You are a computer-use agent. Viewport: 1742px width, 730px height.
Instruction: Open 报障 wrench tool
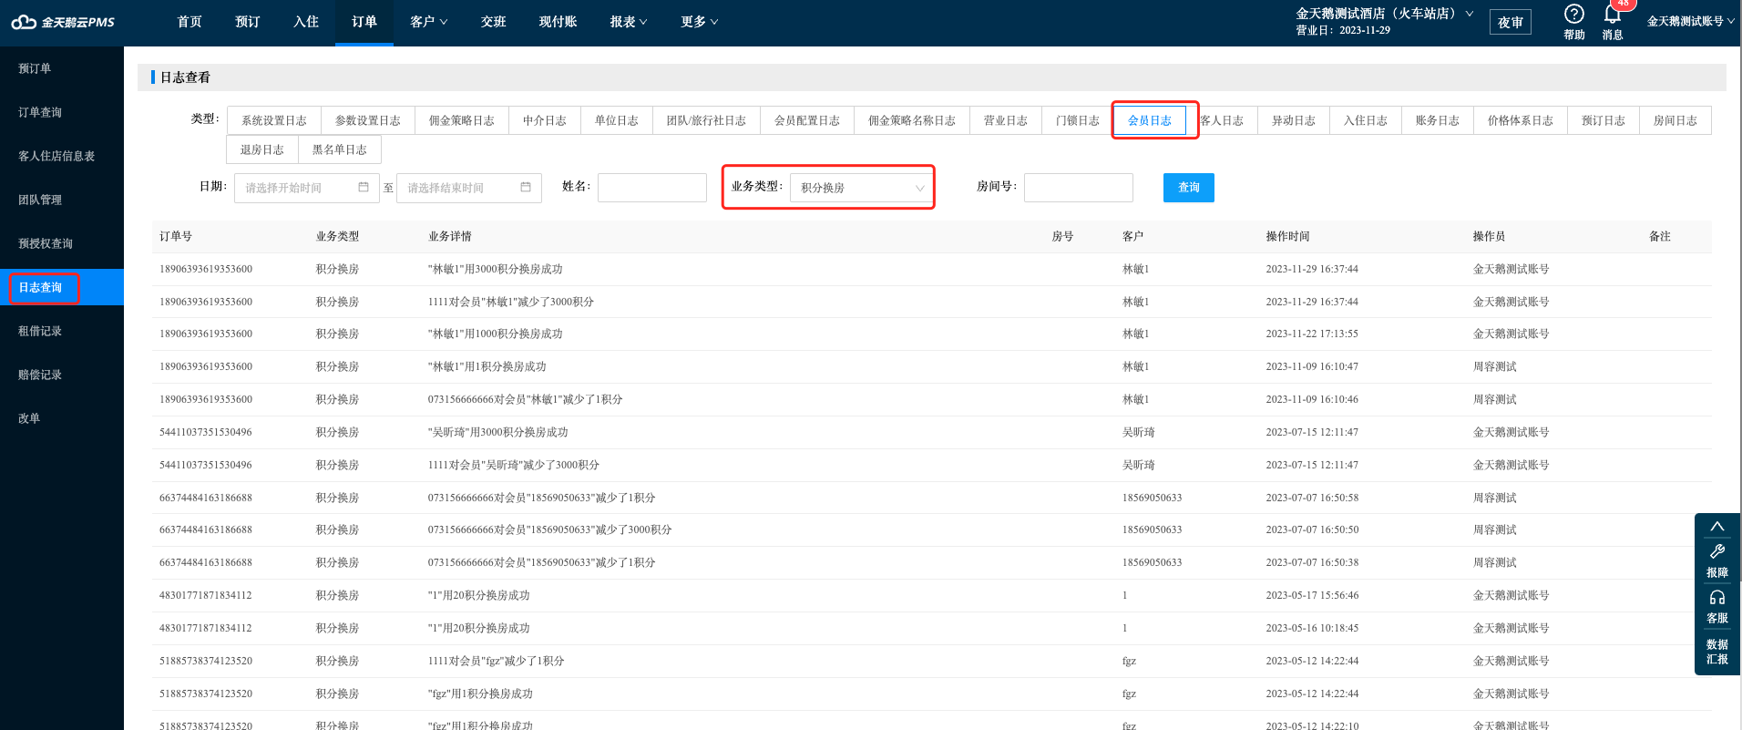[x=1717, y=560]
